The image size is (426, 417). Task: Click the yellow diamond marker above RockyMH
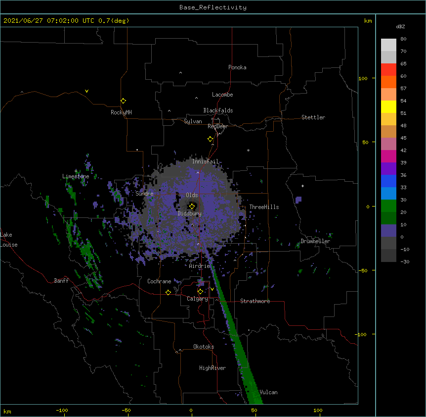tap(123, 101)
